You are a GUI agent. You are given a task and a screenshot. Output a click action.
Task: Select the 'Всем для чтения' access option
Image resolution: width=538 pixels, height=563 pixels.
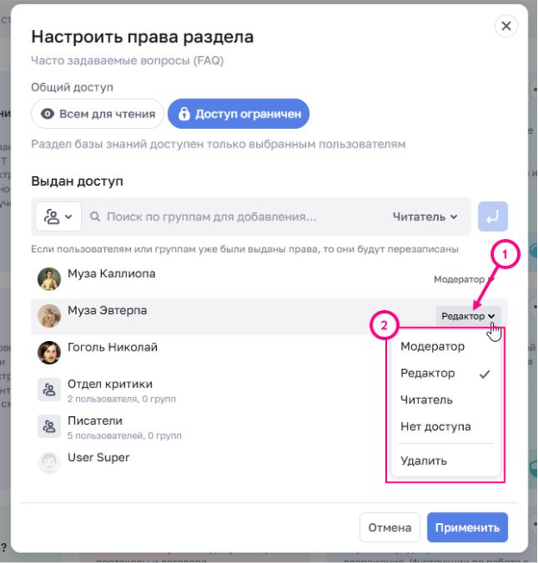(x=97, y=114)
